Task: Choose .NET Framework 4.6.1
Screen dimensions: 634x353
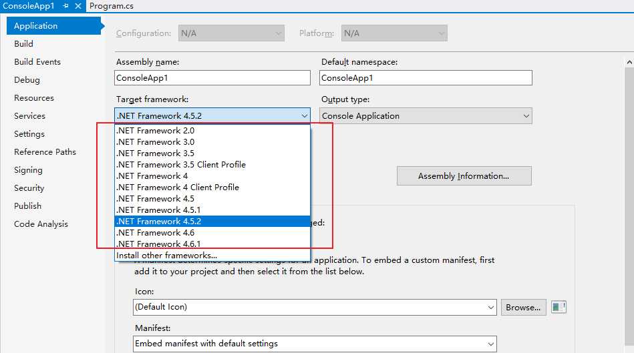Action: point(212,244)
